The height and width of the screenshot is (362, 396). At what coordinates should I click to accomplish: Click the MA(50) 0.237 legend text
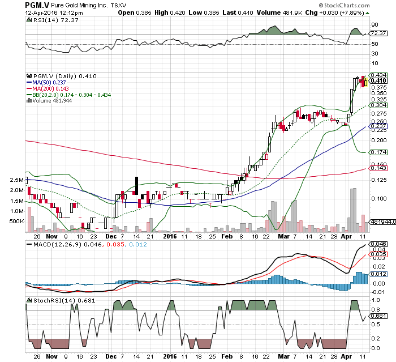point(49,83)
